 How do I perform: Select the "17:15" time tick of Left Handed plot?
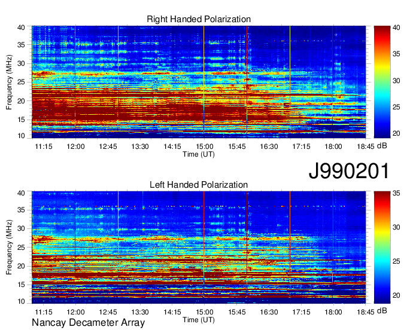[x=301, y=312]
